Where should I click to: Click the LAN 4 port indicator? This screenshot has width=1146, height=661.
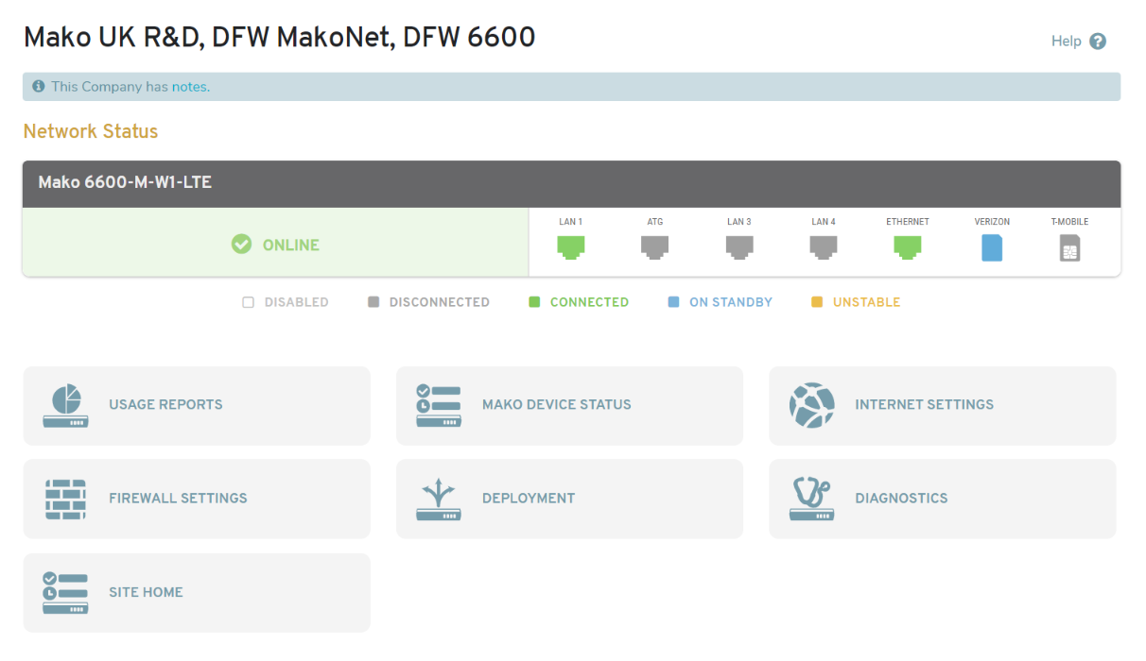click(823, 246)
